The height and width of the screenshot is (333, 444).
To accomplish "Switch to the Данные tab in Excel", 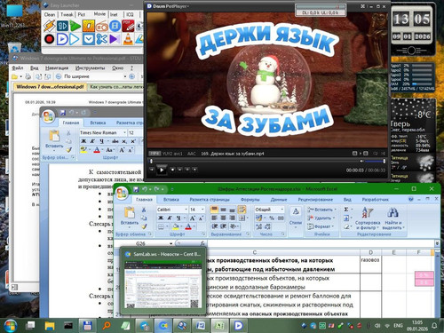I will coord(279,200).
